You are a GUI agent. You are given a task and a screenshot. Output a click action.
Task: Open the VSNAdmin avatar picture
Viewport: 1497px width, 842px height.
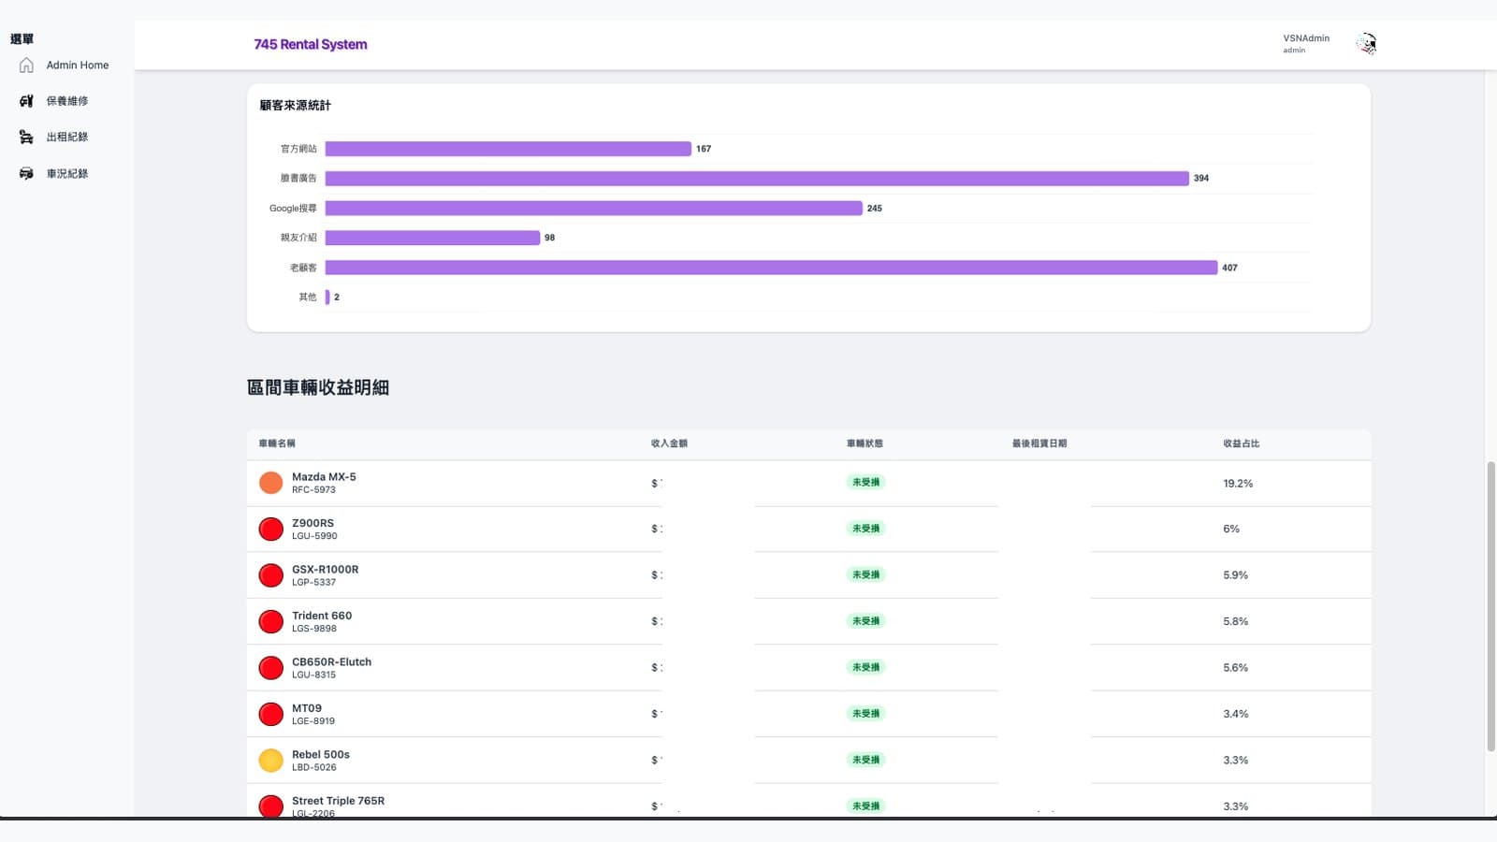1366,44
